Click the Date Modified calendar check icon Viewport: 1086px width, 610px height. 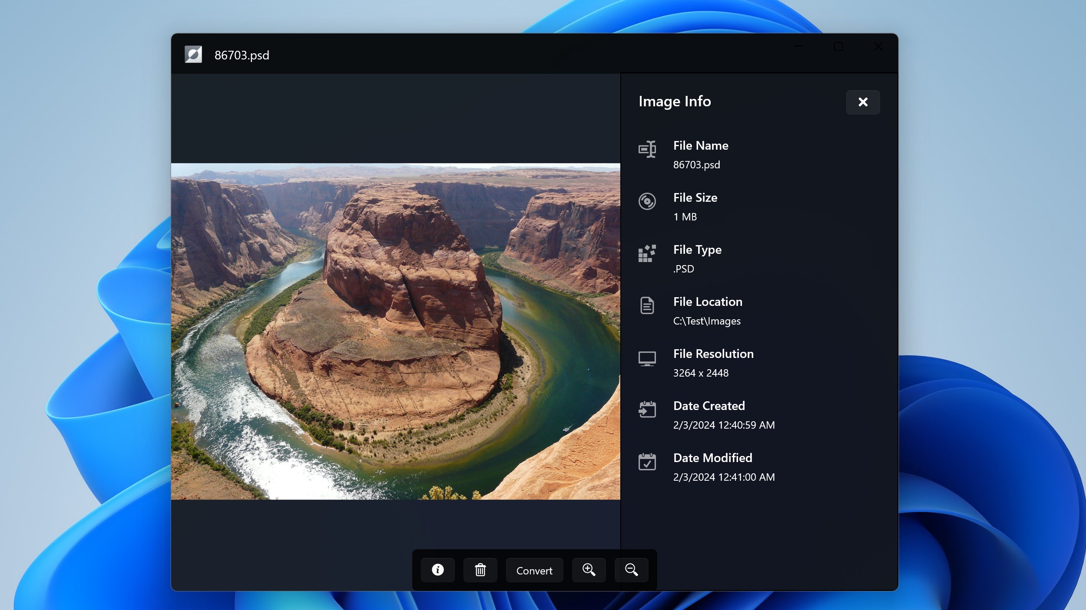pyautogui.click(x=647, y=462)
